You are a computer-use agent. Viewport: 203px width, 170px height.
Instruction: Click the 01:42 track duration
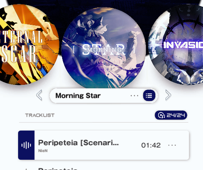(x=151, y=145)
